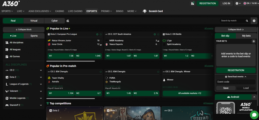
Task: Select the CS 2 discipline icon
Action: [x=7, y=70]
